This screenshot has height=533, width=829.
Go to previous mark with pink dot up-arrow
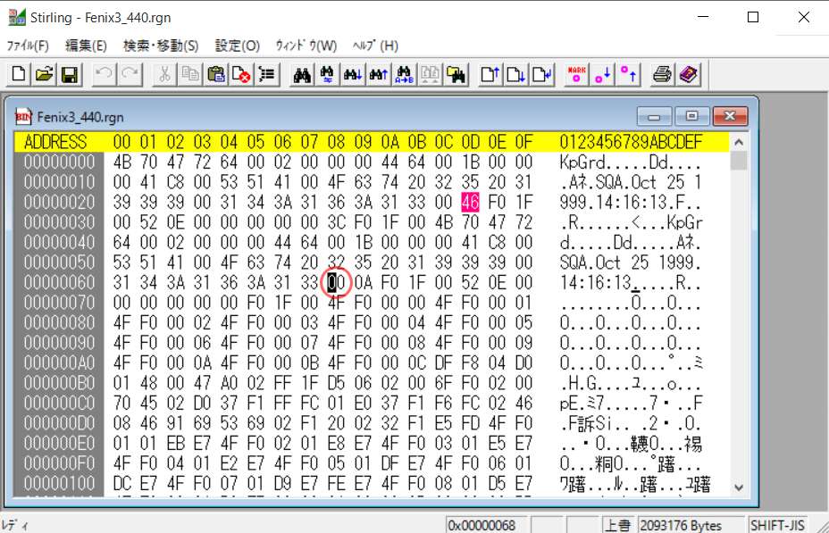click(628, 74)
